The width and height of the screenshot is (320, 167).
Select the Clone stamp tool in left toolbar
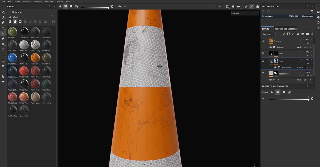point(3,44)
